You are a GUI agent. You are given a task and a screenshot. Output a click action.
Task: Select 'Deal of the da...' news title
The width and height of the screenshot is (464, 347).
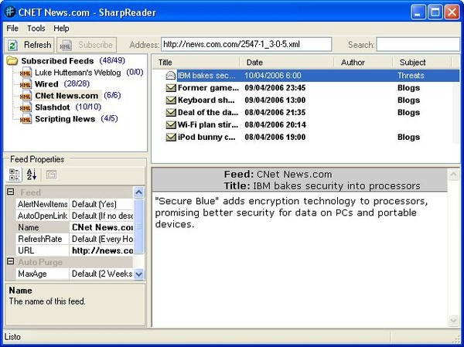coord(208,113)
